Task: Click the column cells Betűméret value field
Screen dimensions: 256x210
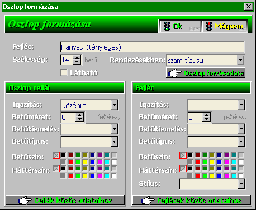Action: pyautogui.click(x=69, y=118)
